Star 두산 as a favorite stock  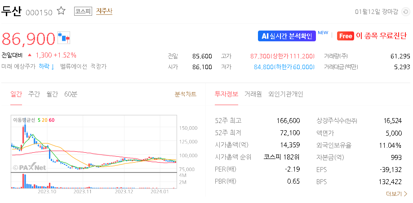(61, 11)
